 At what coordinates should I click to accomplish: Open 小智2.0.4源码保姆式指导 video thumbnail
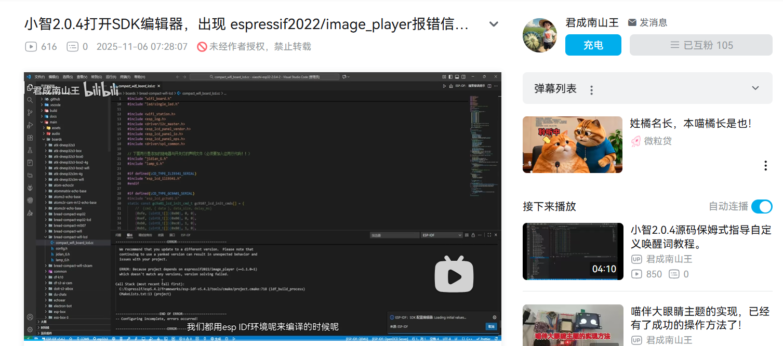(x=573, y=251)
